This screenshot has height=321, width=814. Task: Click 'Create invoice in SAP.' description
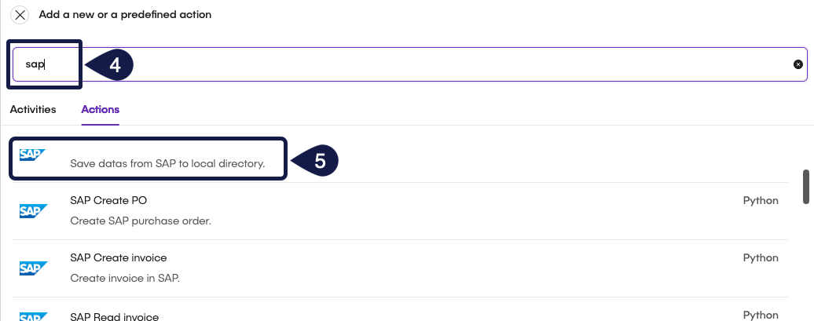pos(126,278)
